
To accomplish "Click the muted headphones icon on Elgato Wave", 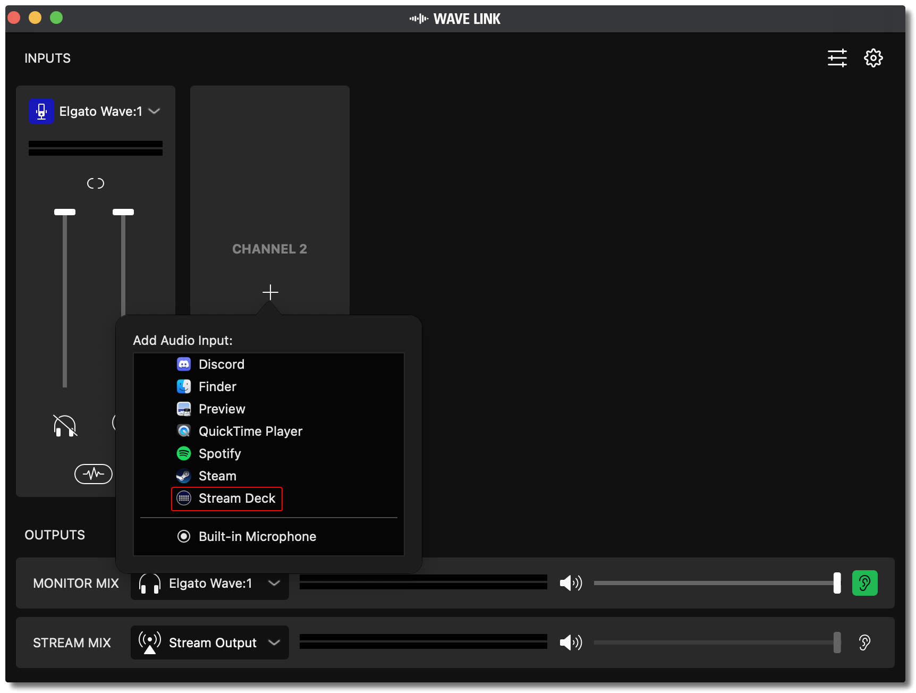I will coord(64,426).
